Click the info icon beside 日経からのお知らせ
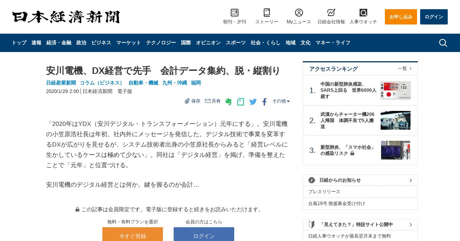Viewport: 460px width, 241px height. coord(312,180)
